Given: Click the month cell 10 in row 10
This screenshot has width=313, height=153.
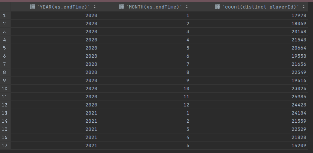Looking at the screenshot, I should [x=145, y=89].
